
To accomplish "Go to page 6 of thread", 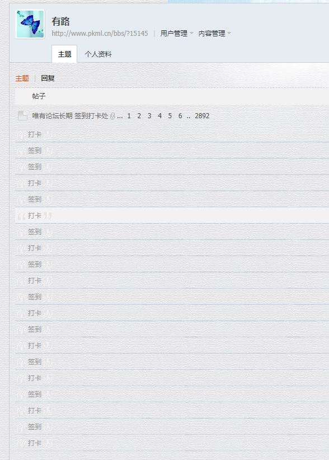I will (x=180, y=116).
